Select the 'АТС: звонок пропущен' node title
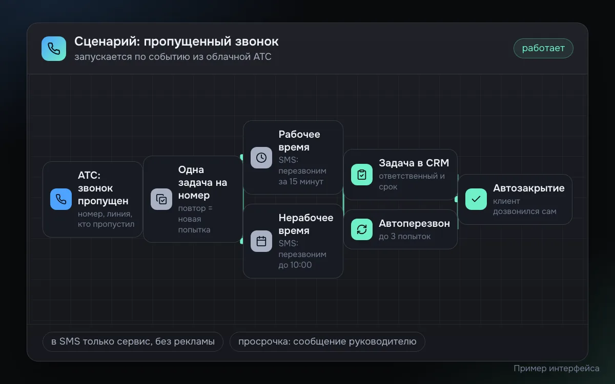Screen dimensions: 615x384 tap(103, 188)
